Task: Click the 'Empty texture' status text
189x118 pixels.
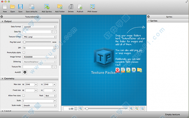Action: [x=172, y=115]
